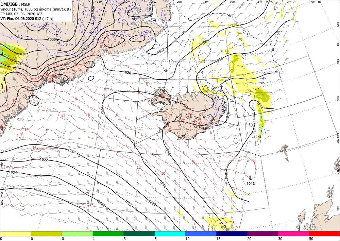Viewport: 340px width, 241px height.
Task: Select the purple legend swatch
Action: pos(262,234)
